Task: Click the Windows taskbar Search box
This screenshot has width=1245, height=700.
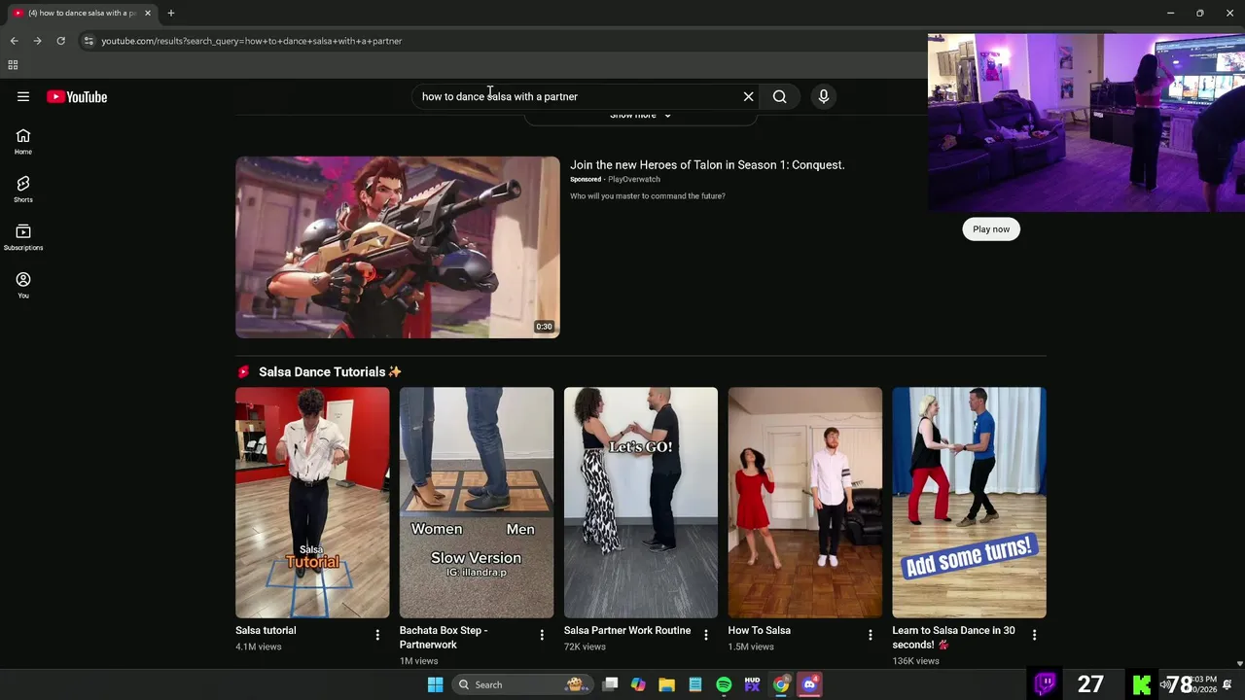Action: (x=521, y=684)
